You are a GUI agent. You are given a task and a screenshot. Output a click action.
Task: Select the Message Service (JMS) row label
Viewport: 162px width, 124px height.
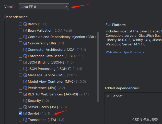[52, 75]
